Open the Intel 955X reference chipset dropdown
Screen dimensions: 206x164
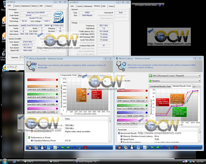(42, 105)
